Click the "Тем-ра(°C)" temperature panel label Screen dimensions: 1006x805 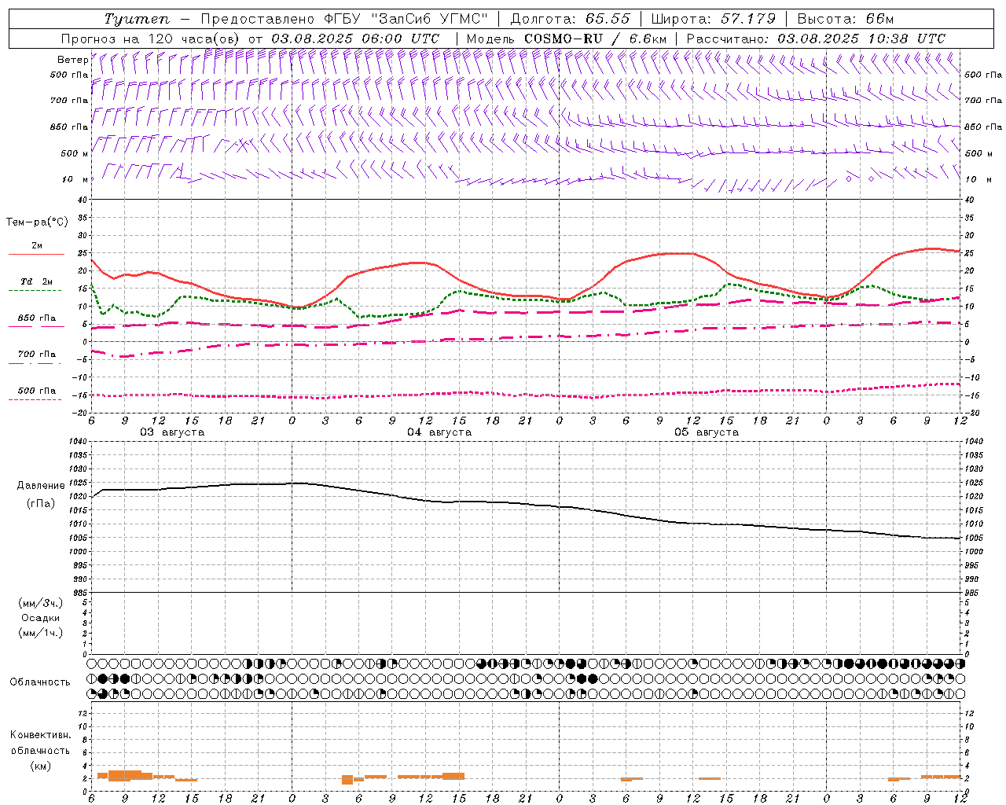[37, 222]
